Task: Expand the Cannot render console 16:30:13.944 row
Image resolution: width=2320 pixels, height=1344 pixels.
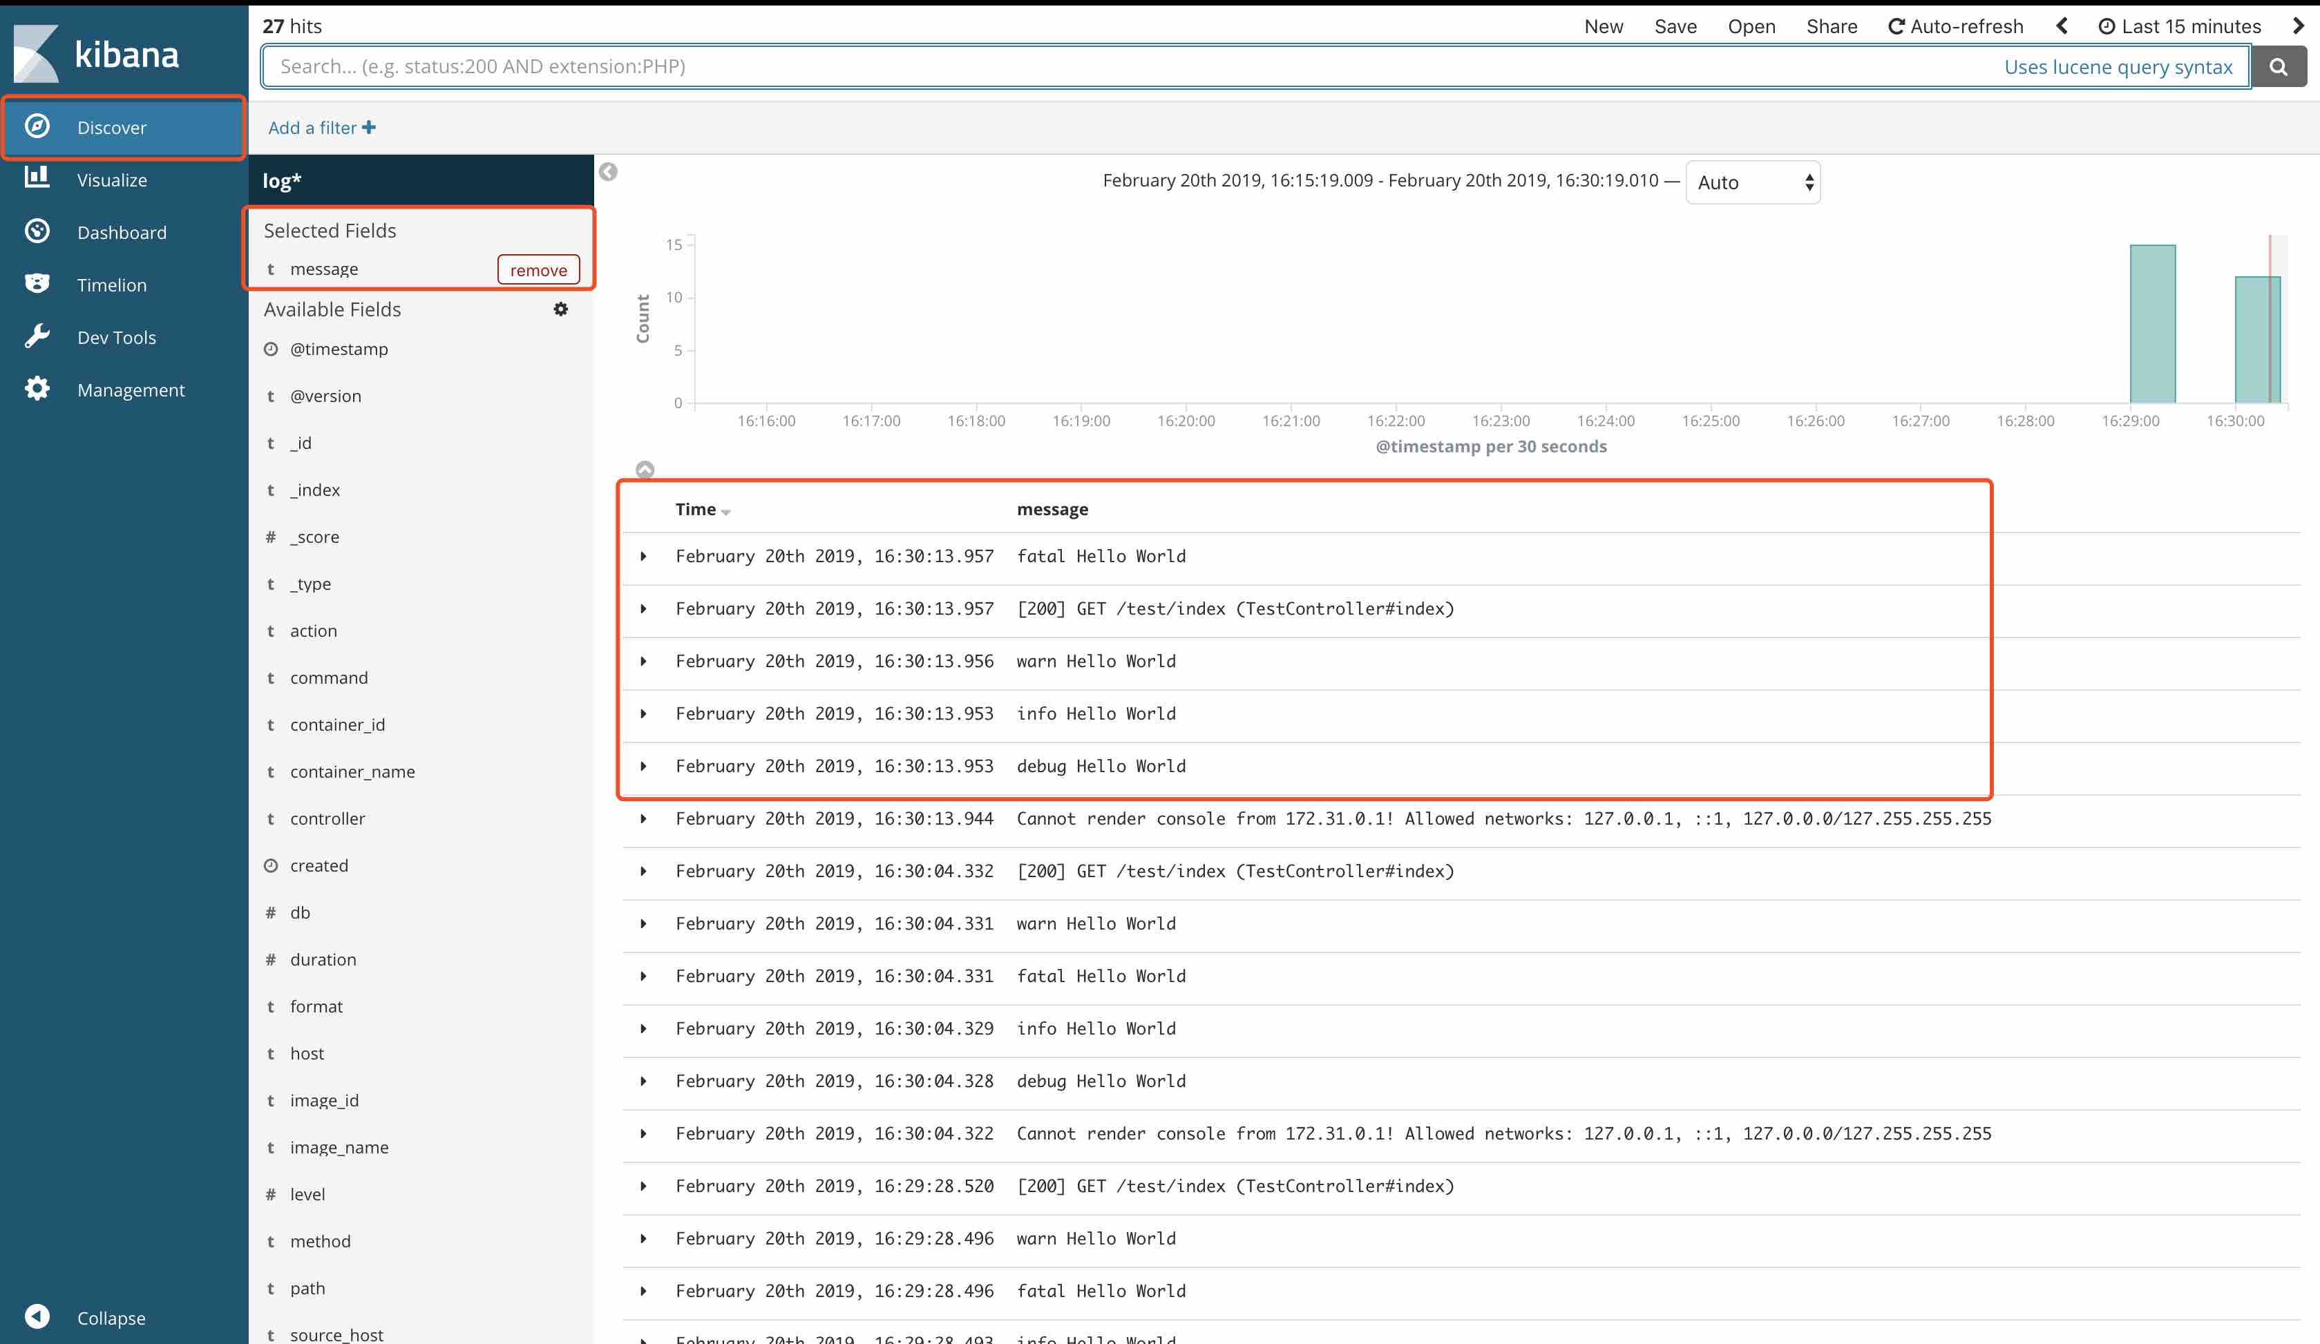Action: [643, 818]
